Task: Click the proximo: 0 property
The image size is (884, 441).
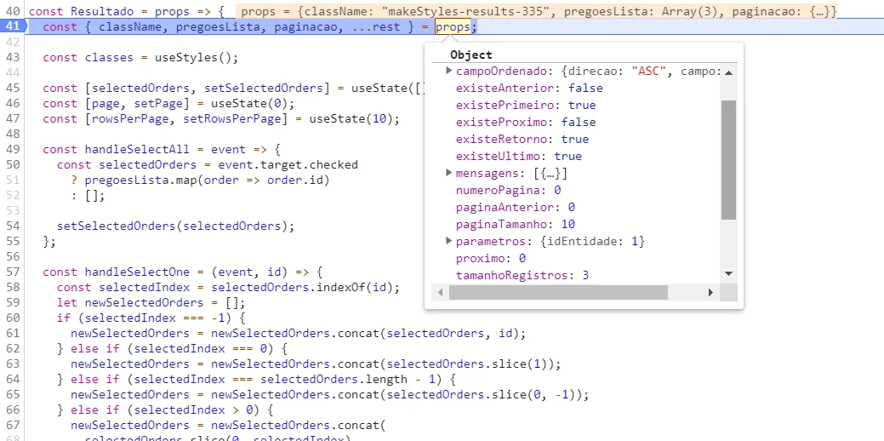Action: (490, 258)
